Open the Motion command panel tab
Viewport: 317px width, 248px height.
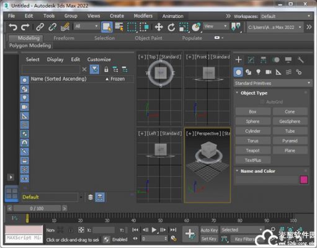pyautogui.click(x=276, y=60)
